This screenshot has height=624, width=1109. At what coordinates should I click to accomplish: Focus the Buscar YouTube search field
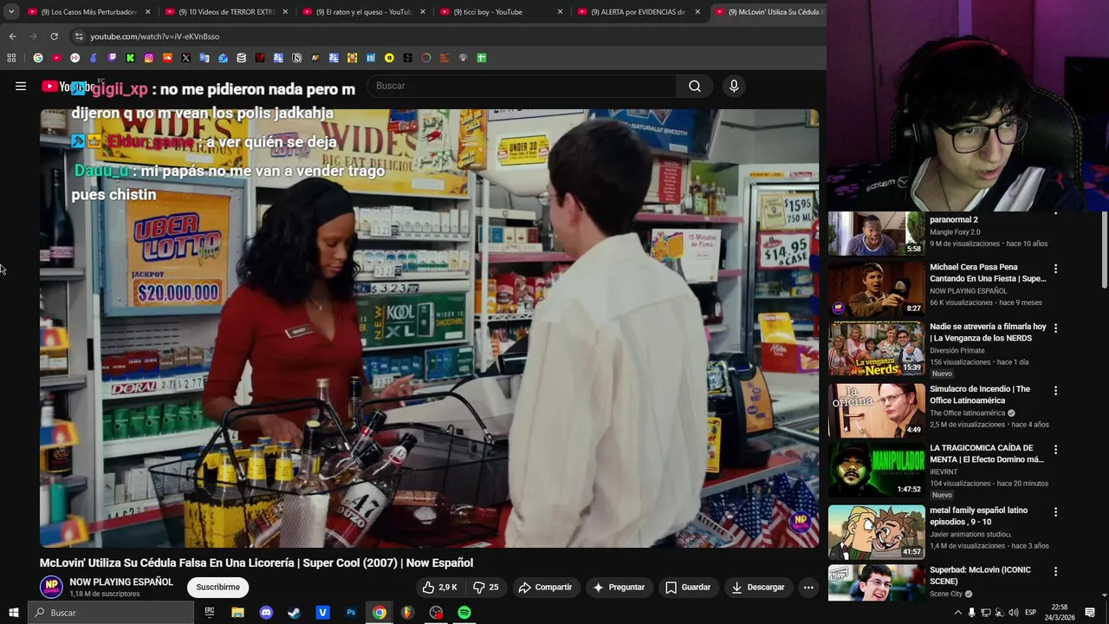522,86
